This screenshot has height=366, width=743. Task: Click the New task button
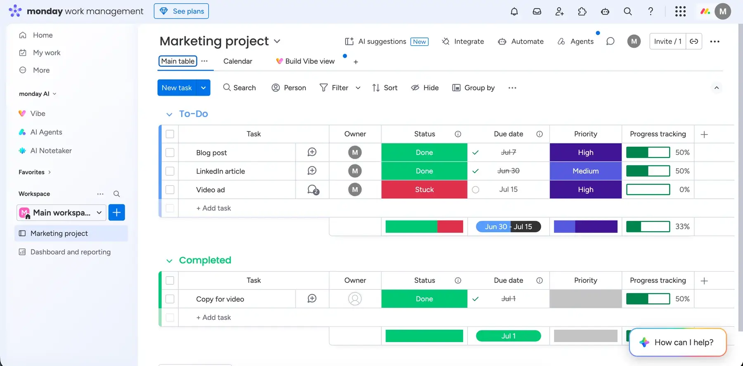pos(177,88)
